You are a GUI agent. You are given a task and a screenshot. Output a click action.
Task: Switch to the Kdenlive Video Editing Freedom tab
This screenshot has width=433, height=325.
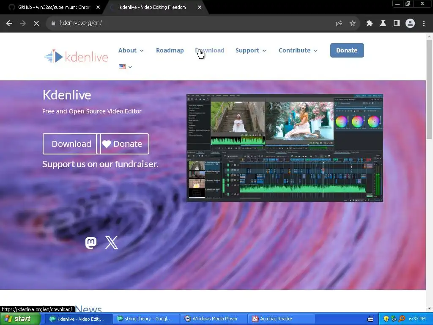[153, 8]
